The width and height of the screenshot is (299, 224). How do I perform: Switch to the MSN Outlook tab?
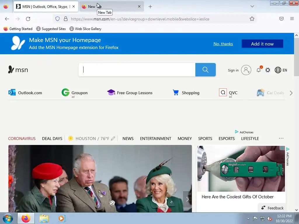click(46, 6)
